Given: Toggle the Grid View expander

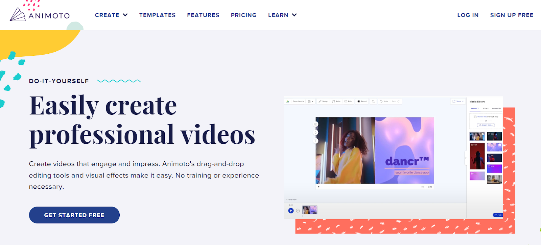Looking at the screenshot, I should point(291,200).
